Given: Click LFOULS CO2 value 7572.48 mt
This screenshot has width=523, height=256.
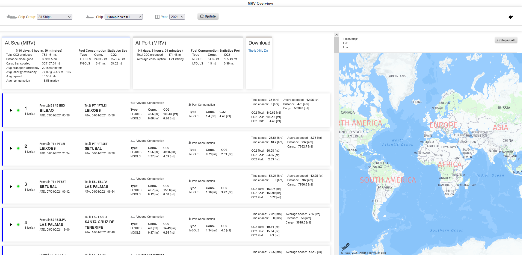Looking at the screenshot, I should (x=118, y=59).
